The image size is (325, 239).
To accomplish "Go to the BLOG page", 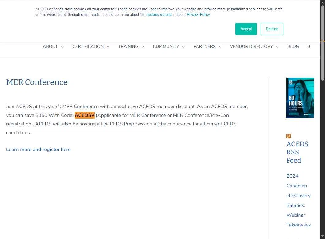I will click(x=293, y=46).
